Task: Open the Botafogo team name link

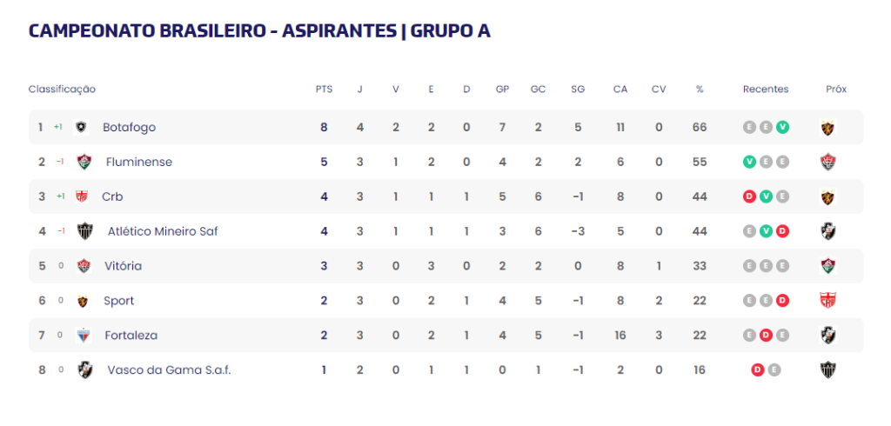Action: coord(129,127)
